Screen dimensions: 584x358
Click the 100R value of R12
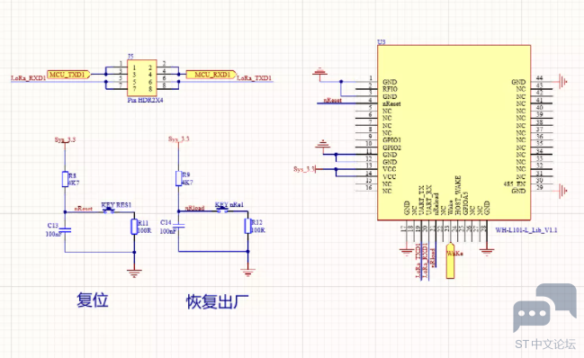pyautogui.click(x=258, y=230)
